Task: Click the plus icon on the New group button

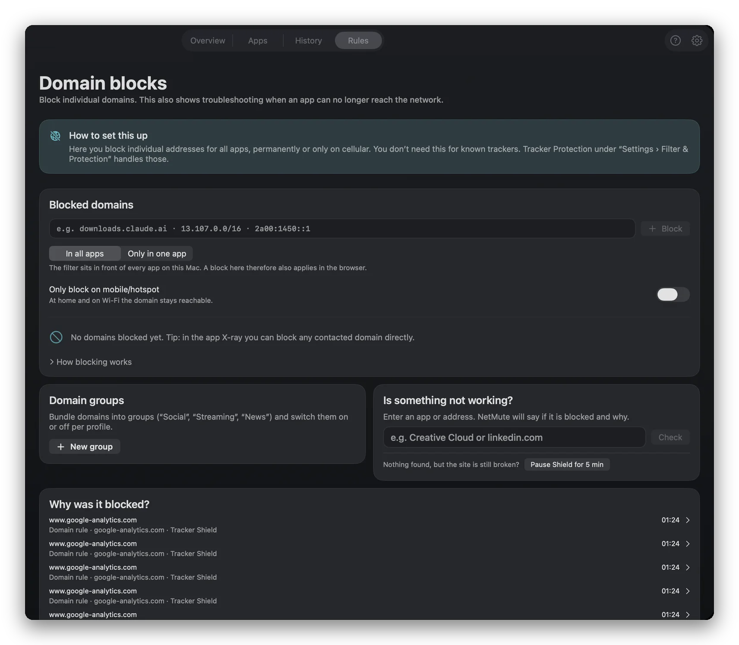Action: [61, 447]
